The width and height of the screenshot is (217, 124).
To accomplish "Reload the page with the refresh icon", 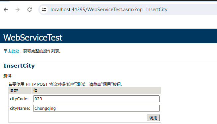I will tap(30, 10).
